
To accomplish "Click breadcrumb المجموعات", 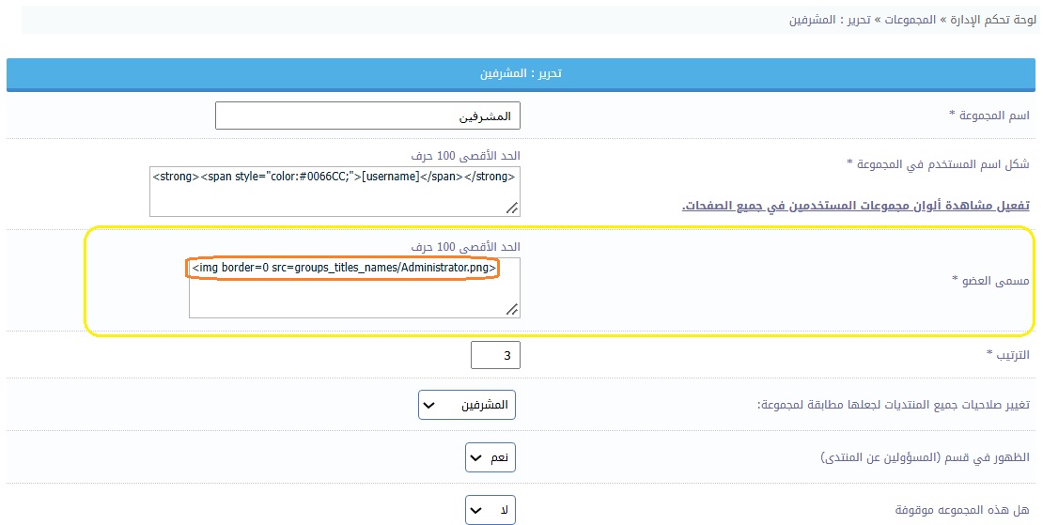I will click(911, 20).
